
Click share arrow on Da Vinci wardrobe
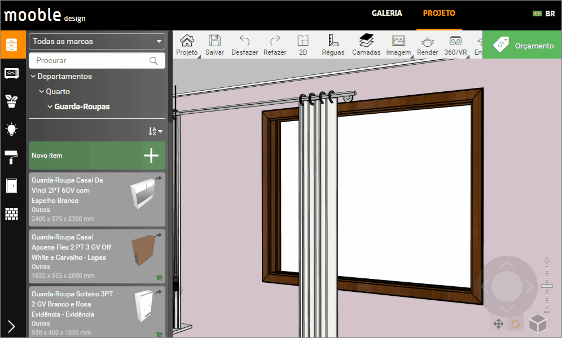pyautogui.click(x=159, y=178)
